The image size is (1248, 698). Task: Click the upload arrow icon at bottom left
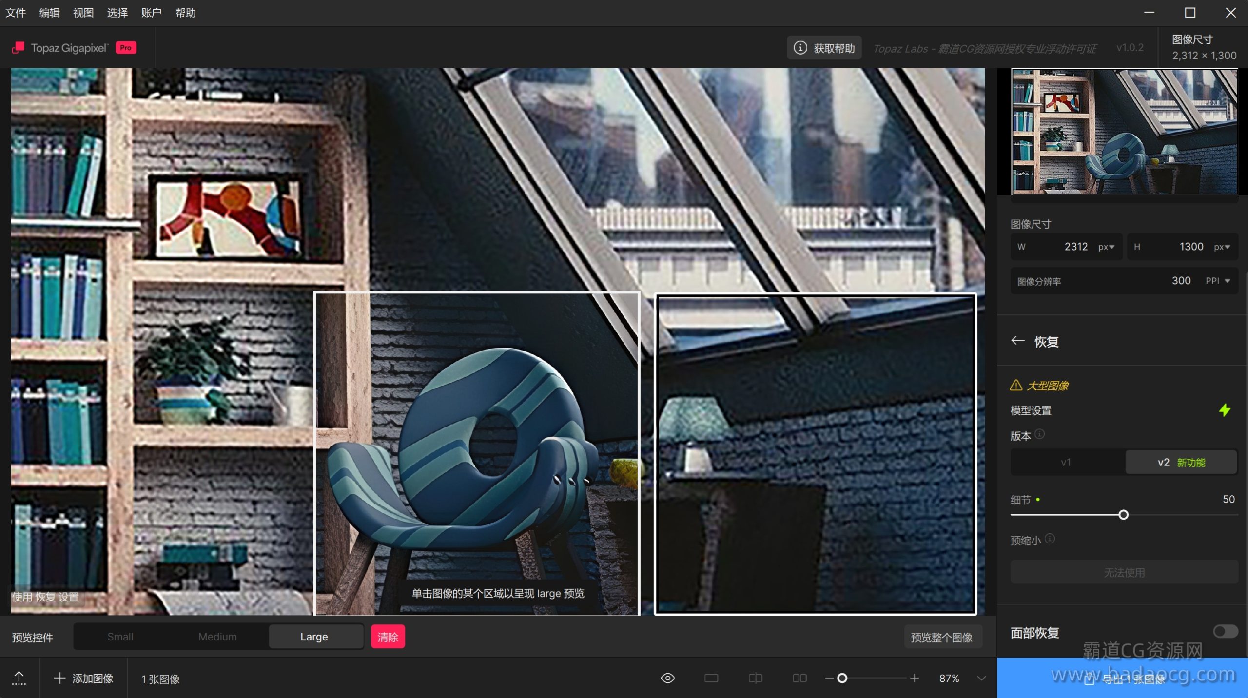point(19,678)
